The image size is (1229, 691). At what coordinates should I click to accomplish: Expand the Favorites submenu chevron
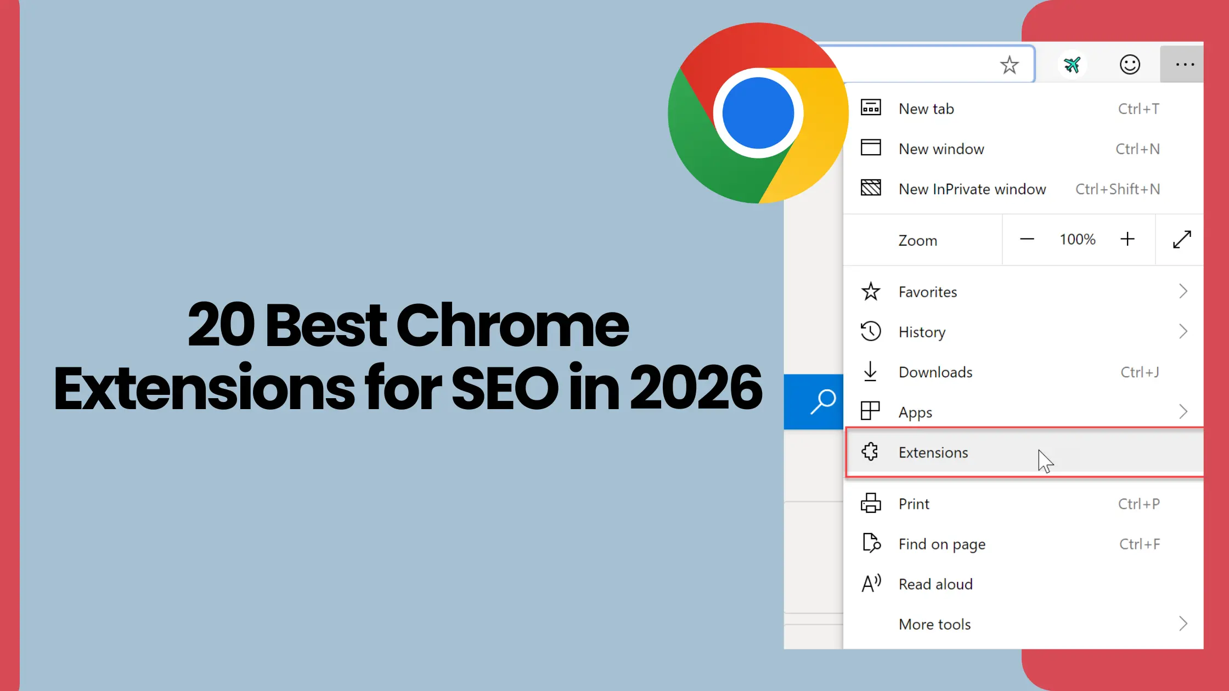click(1183, 291)
